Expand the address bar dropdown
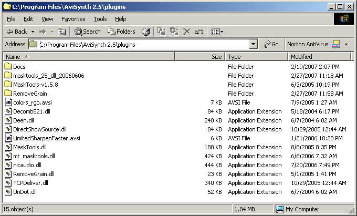This screenshot has width=357, height=216. pos(253,44)
